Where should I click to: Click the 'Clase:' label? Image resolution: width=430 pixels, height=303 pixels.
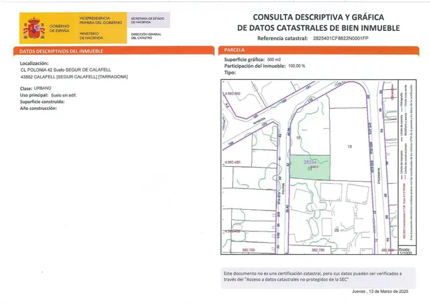coord(26,88)
